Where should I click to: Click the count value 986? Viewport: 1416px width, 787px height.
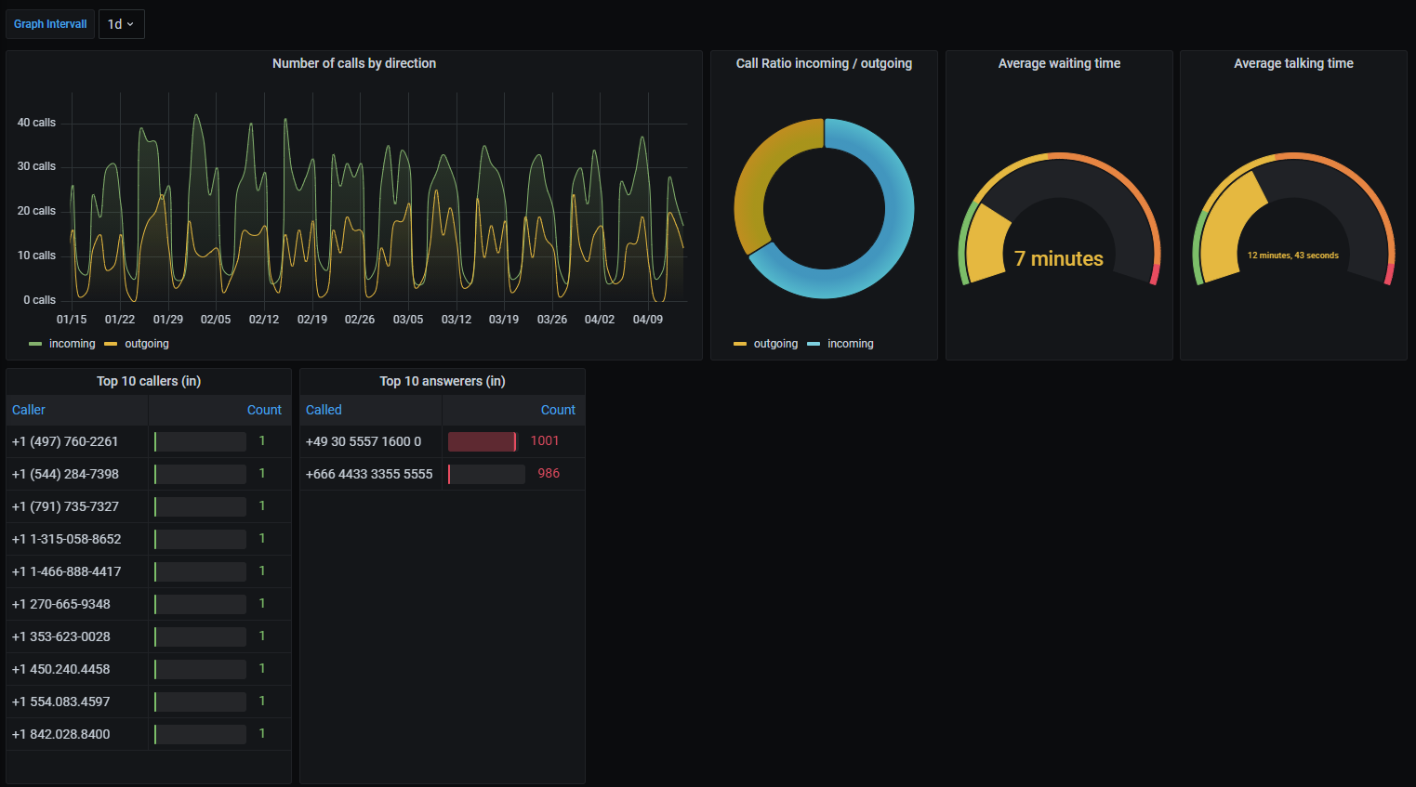pyautogui.click(x=549, y=474)
